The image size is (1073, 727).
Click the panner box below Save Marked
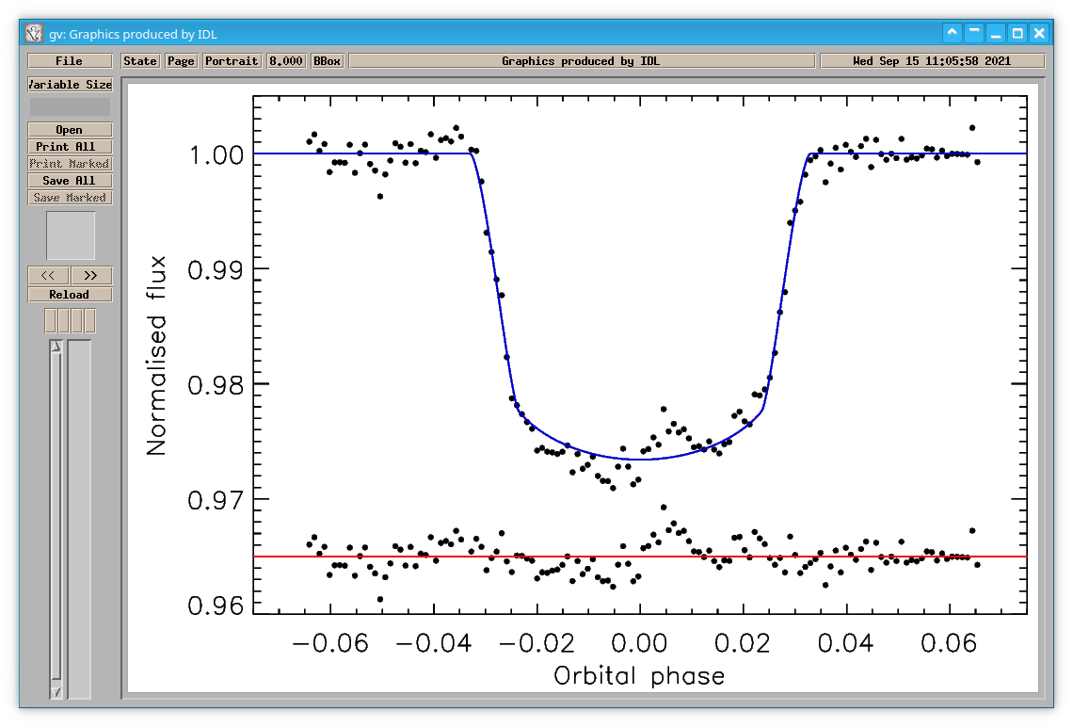71,234
